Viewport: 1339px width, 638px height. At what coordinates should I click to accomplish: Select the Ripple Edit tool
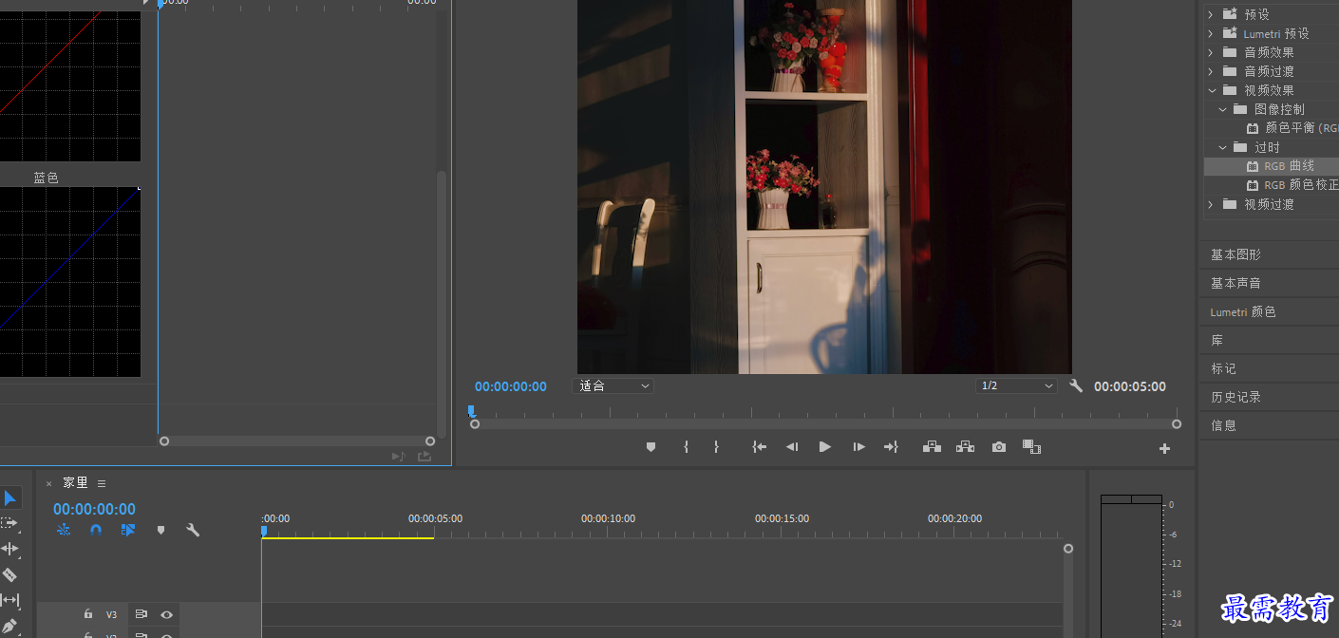point(9,549)
